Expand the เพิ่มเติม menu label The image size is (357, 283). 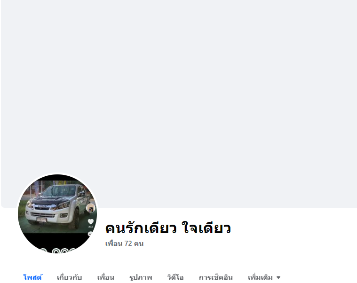click(x=260, y=277)
